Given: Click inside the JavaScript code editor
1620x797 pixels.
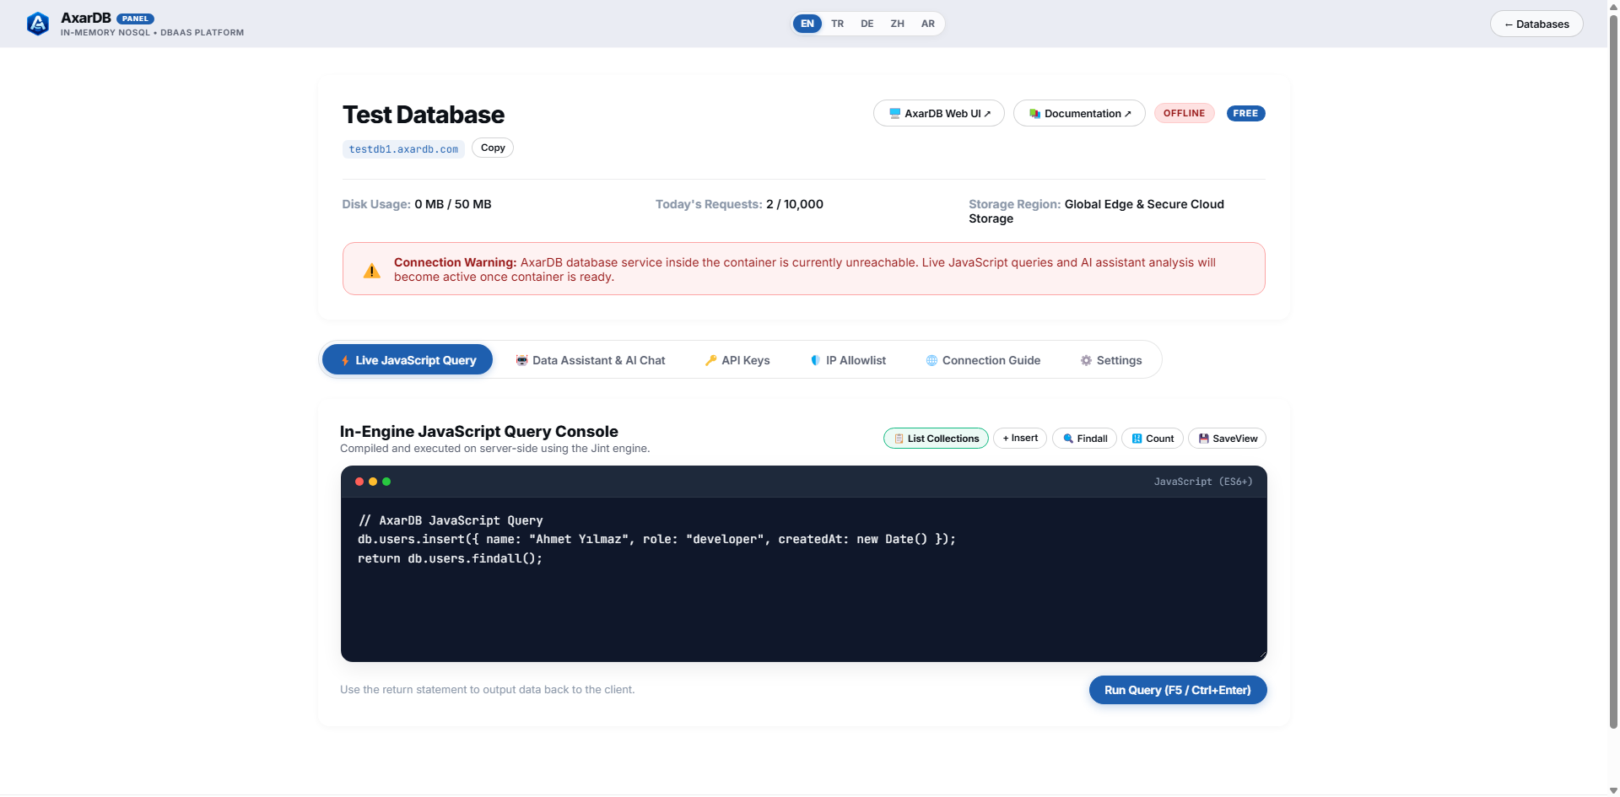Looking at the screenshot, I should (x=803, y=579).
